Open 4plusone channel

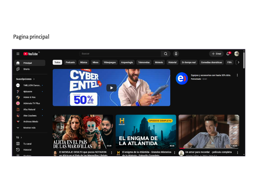point(30,91)
